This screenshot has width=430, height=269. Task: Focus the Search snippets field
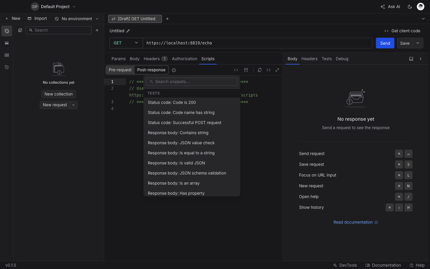192,82
